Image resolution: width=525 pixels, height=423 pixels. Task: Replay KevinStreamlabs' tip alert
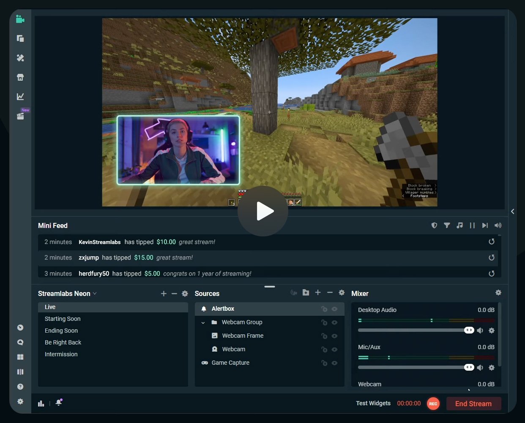click(x=492, y=241)
